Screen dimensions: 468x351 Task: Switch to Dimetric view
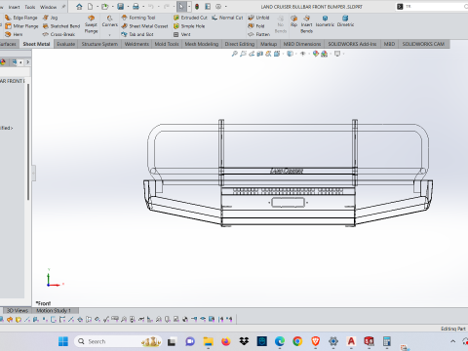(x=345, y=20)
